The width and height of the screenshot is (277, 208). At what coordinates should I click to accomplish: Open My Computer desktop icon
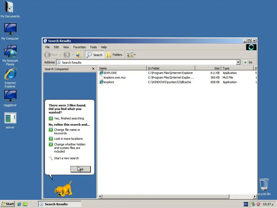click(x=10, y=31)
